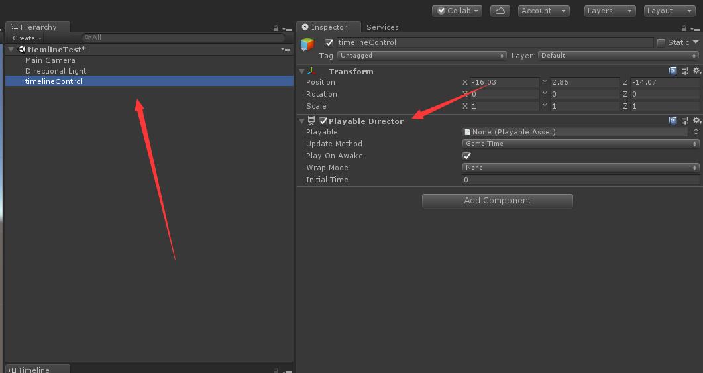This screenshot has height=373, width=703.
Task: Toggle the timelineControl active checkbox
Action: tap(329, 42)
